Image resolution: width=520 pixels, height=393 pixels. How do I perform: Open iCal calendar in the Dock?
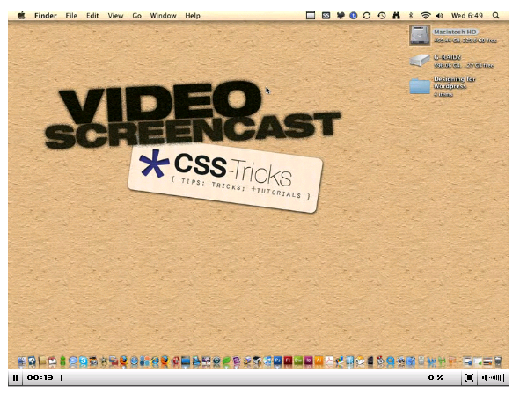point(53,361)
